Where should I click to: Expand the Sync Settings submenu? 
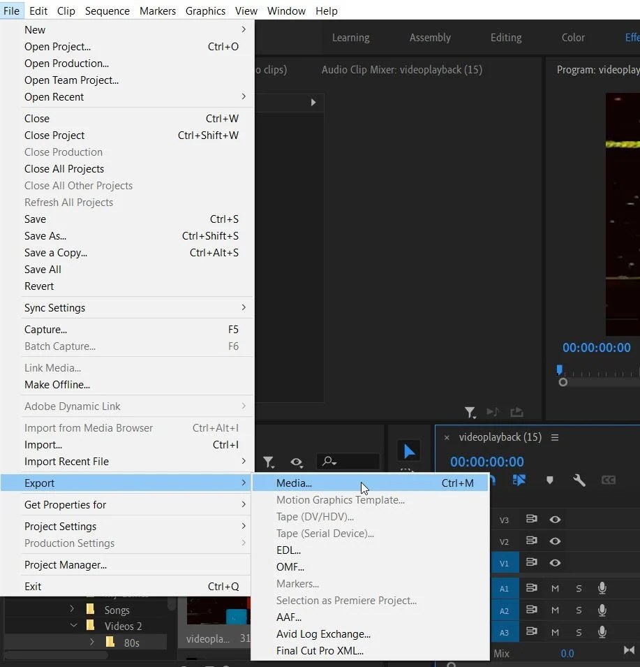tap(54, 307)
